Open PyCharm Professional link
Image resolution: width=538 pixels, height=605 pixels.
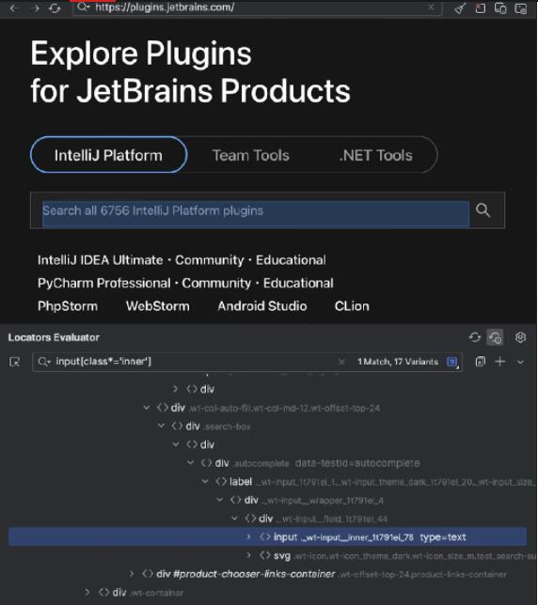pyautogui.click(x=103, y=283)
